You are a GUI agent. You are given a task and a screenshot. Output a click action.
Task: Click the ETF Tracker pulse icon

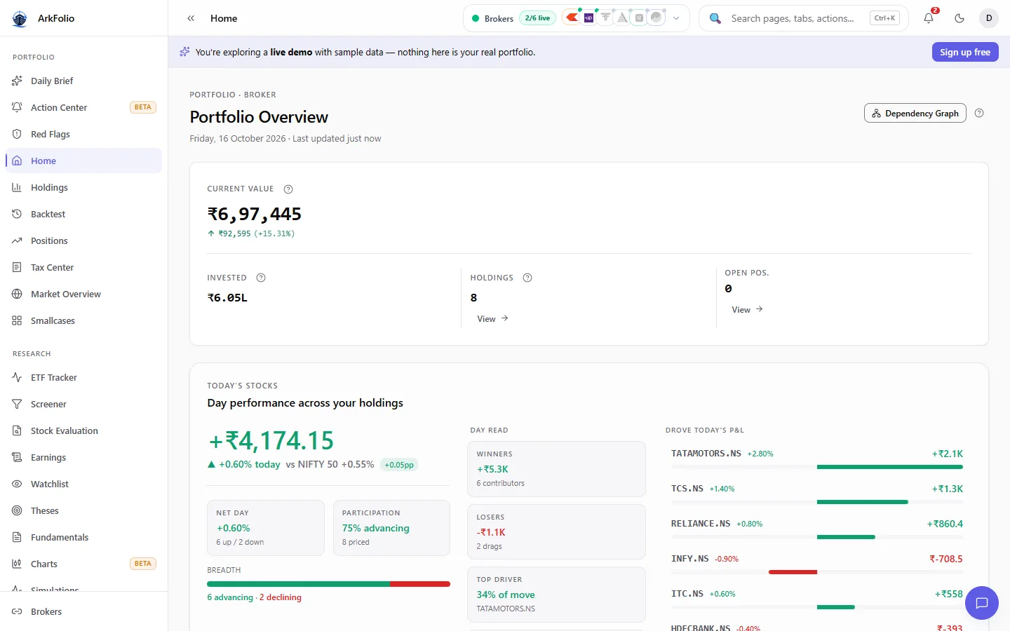pos(17,377)
